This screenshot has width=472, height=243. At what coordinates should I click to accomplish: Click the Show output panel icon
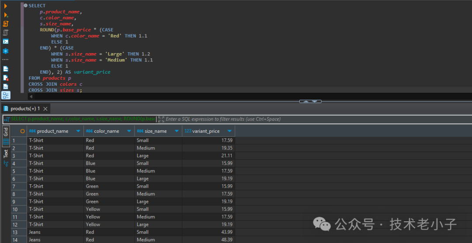(6, 69)
